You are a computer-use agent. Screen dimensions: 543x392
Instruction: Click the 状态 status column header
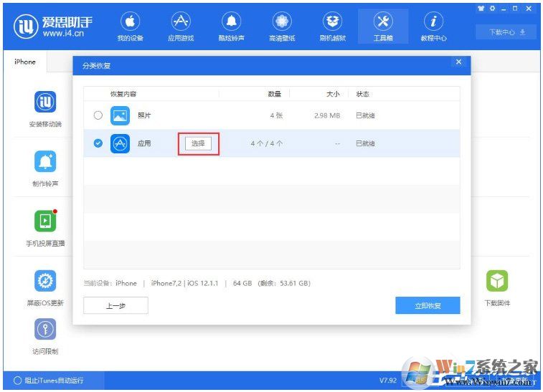[x=362, y=94]
